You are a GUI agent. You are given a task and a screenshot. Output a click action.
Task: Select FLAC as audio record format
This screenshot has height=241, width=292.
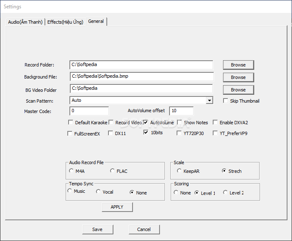coord(112,171)
